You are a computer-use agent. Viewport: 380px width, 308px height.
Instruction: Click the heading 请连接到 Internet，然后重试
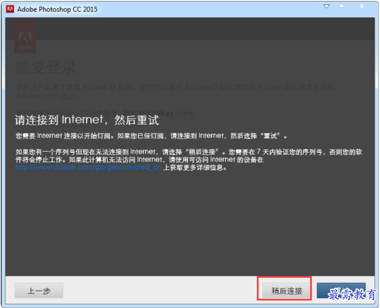87,120
